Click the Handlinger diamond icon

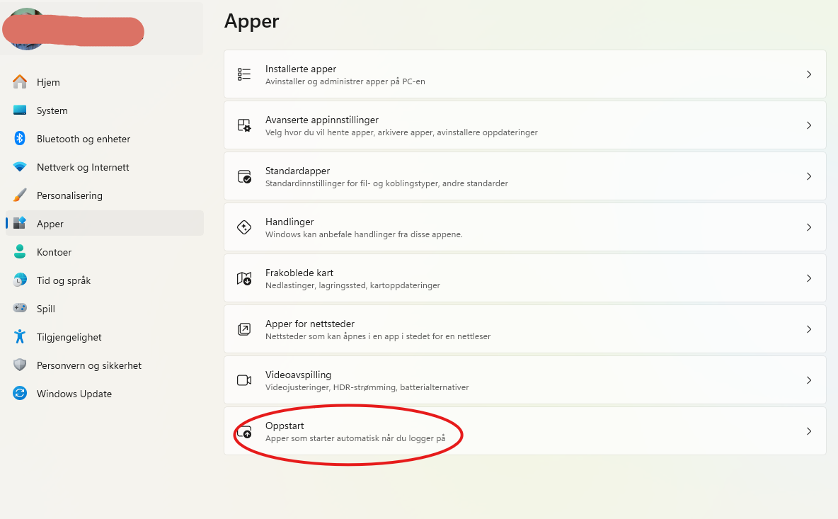244,227
